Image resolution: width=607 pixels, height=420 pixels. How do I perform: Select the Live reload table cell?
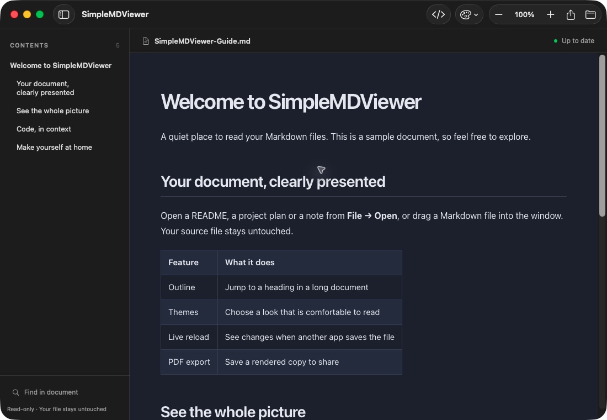point(189,337)
